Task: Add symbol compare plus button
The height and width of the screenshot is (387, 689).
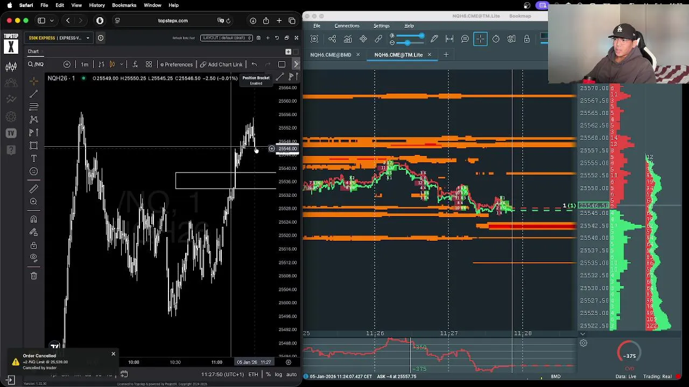Action: [67, 64]
